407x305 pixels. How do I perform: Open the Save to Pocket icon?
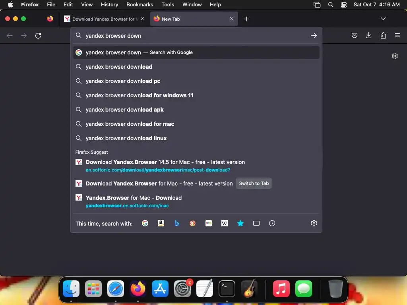click(x=354, y=35)
